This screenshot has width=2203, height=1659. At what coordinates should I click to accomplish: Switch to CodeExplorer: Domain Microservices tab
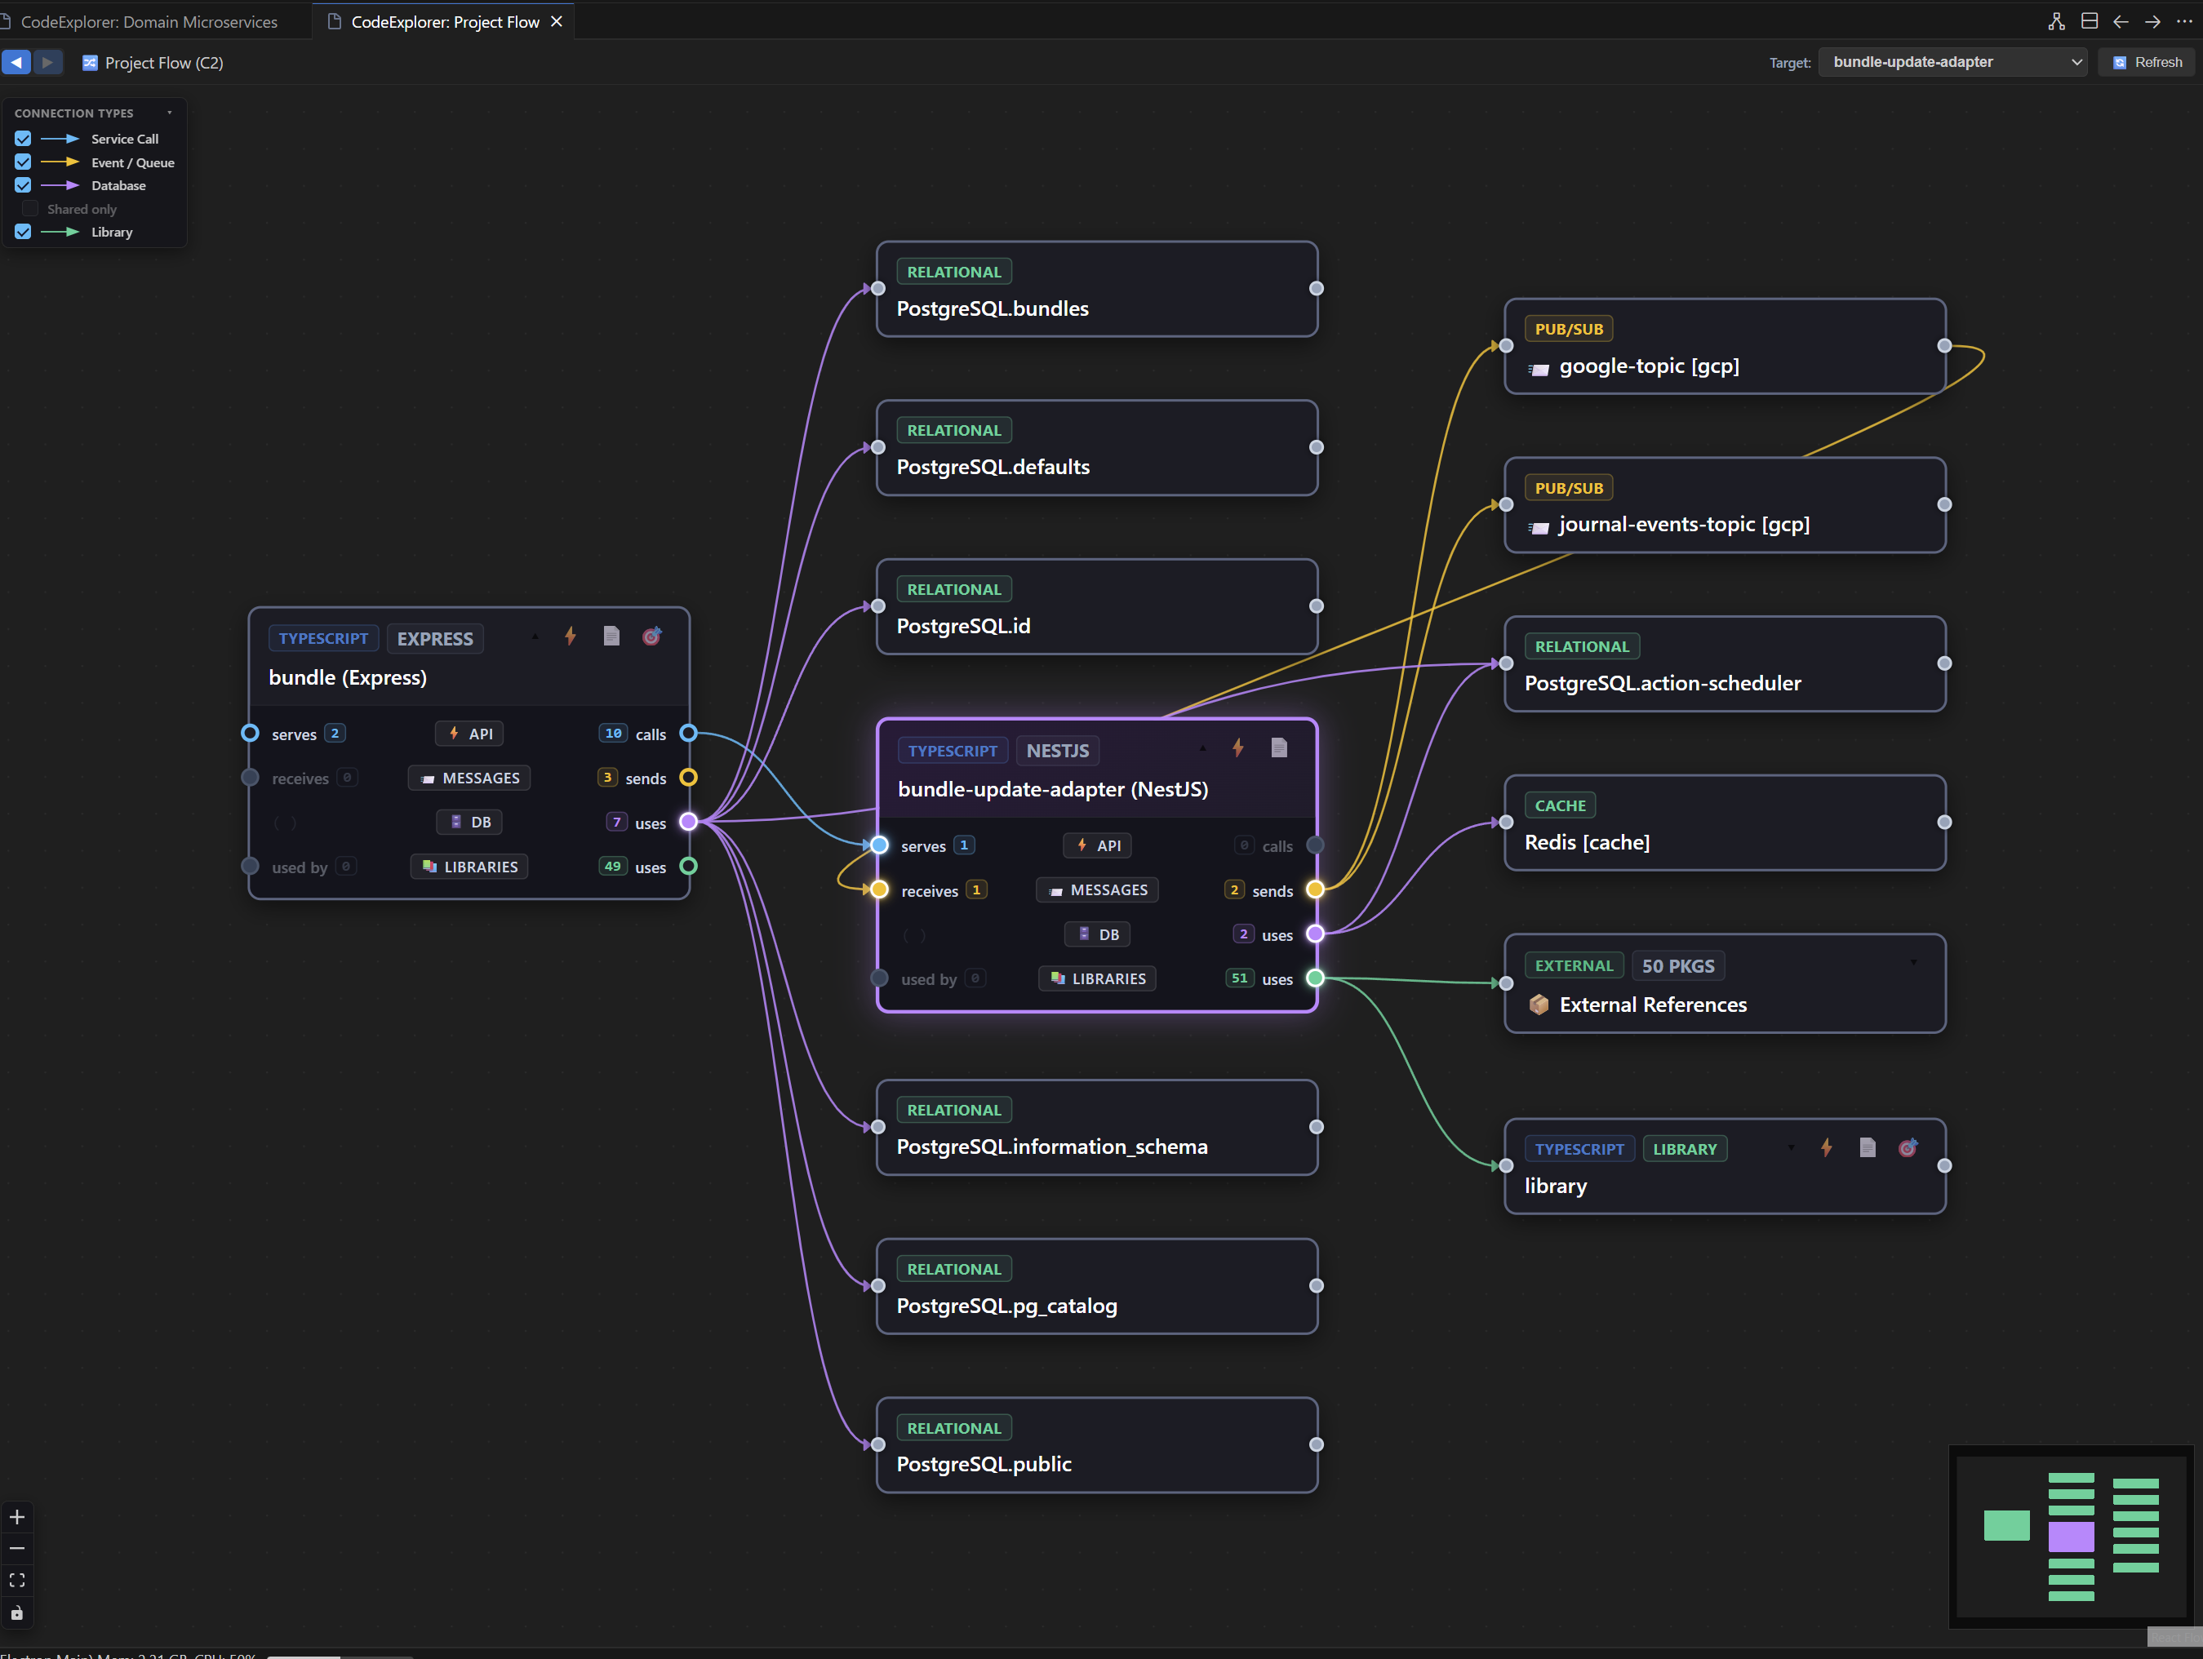[149, 22]
